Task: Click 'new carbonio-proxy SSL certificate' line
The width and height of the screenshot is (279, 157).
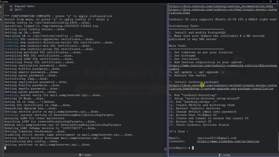Action: point(49,49)
